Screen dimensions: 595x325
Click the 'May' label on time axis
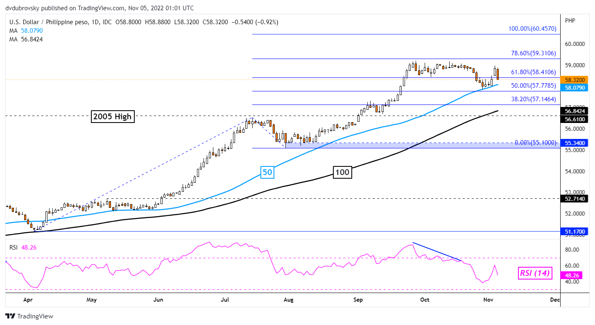pyautogui.click(x=92, y=300)
